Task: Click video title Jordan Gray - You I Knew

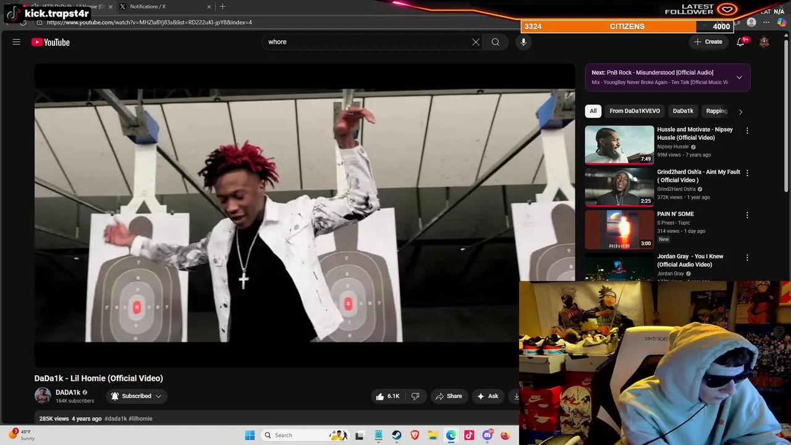Action: 690,261
